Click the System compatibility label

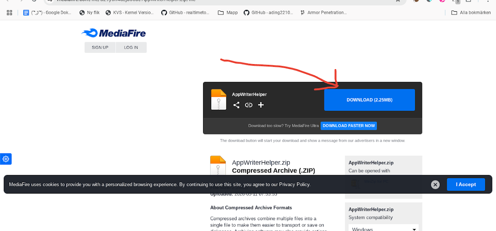point(370,217)
